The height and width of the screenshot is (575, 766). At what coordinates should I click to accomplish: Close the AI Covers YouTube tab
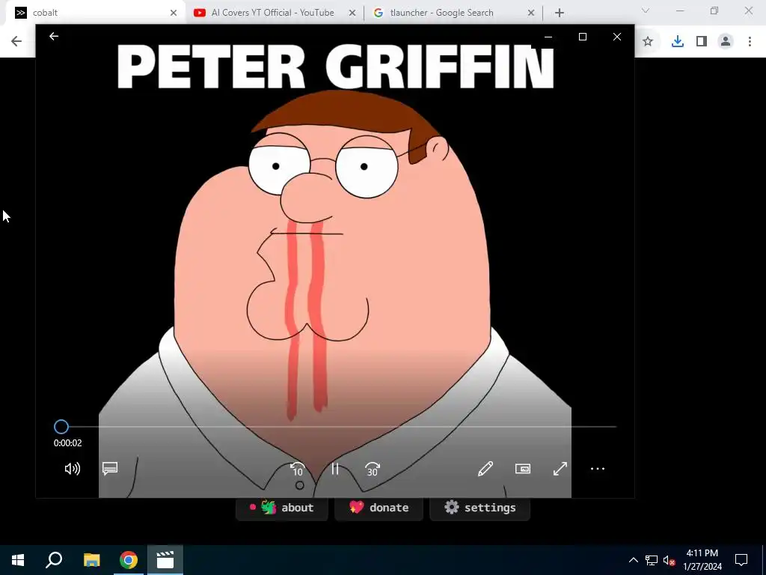coord(352,13)
